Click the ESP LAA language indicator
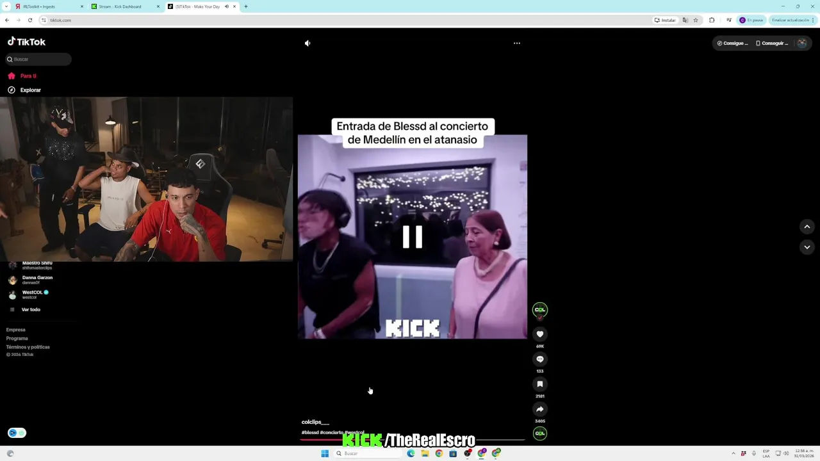This screenshot has height=461, width=820. click(x=766, y=453)
